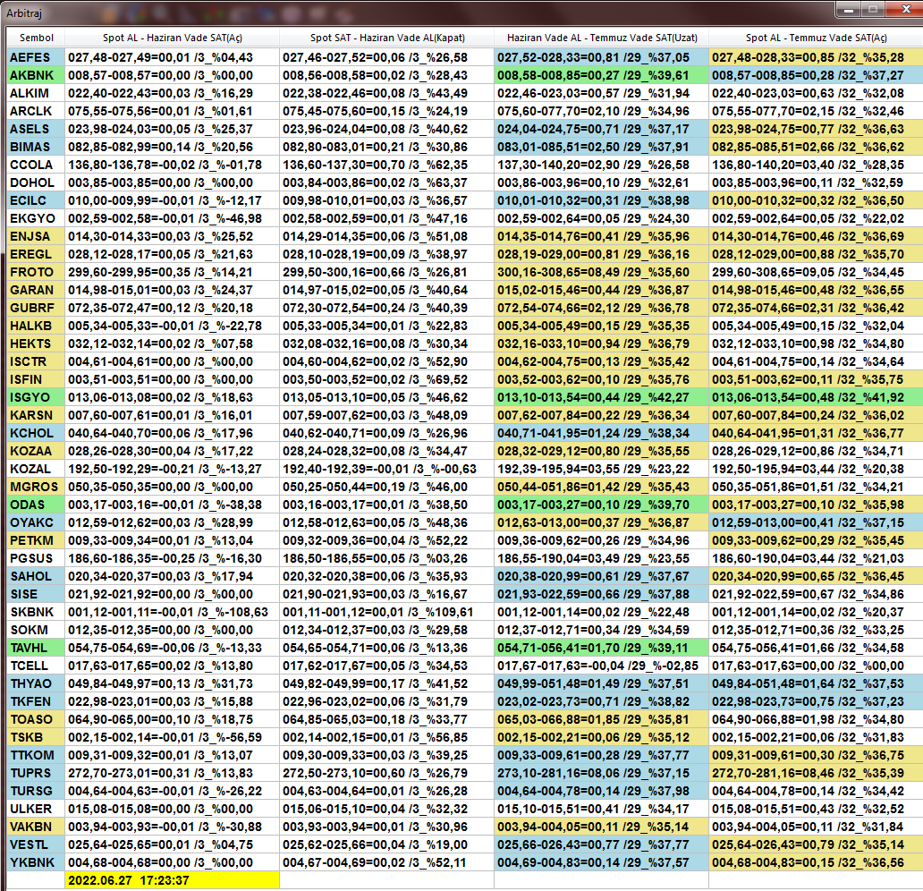Select the MGROS symbol cell

pyautogui.click(x=35, y=487)
